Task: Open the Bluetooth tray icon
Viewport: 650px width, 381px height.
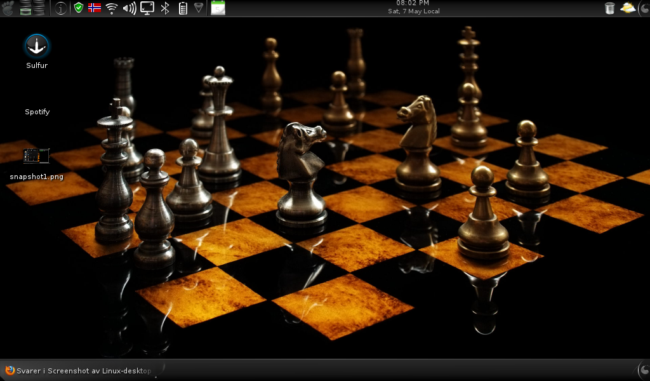Action: tap(165, 8)
